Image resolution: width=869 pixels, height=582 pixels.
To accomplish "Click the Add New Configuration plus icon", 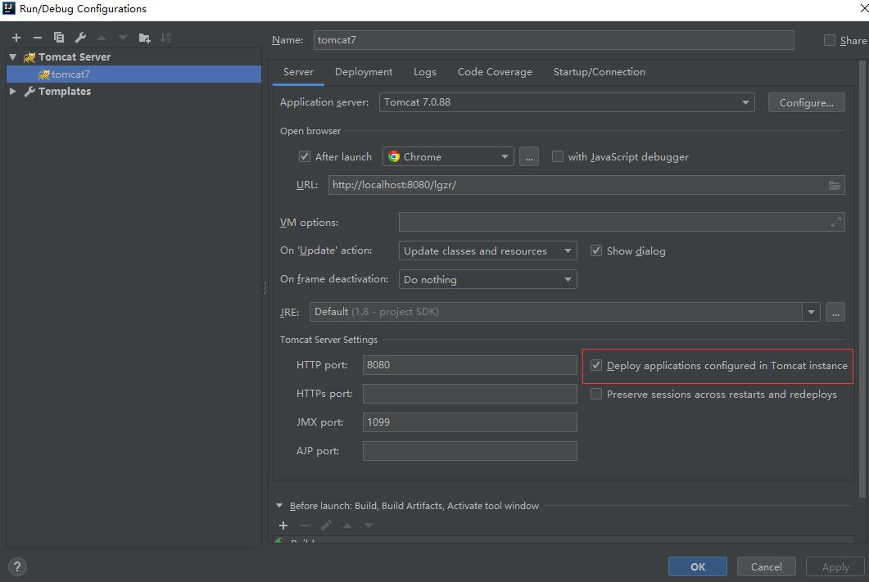I will click(16, 38).
